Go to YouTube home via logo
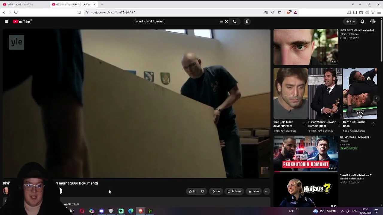 tap(22, 21)
